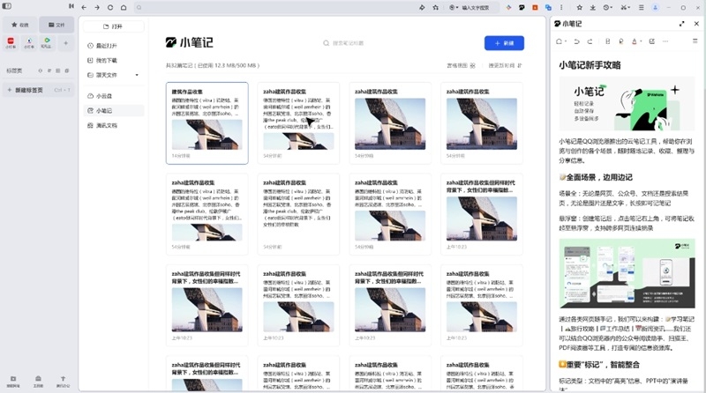Open favorites star in browser toolbar
This screenshot has width=706, height=393.
point(580,7)
